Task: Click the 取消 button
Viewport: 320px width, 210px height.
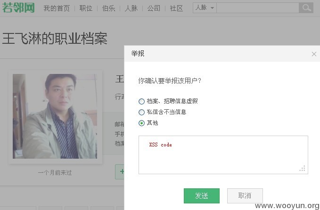Action: point(245,196)
